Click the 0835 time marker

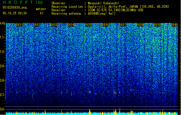click(x=88, y=25)
